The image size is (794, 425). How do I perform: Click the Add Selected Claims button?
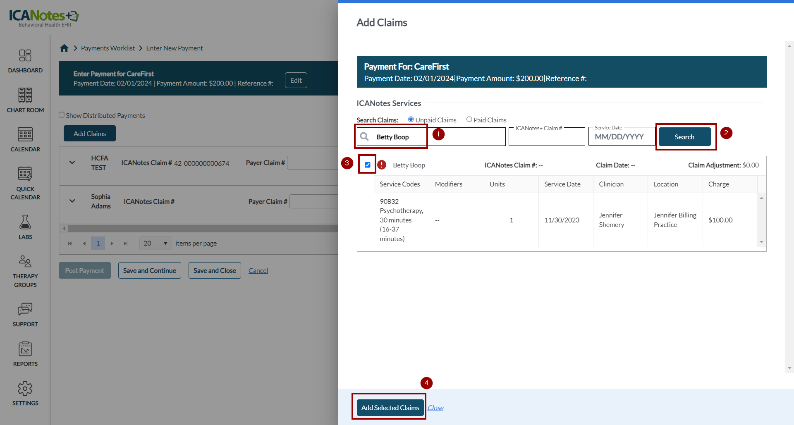390,408
